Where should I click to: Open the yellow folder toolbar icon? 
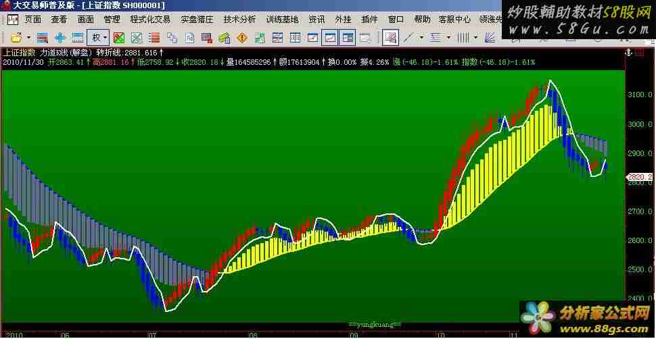tap(16, 38)
